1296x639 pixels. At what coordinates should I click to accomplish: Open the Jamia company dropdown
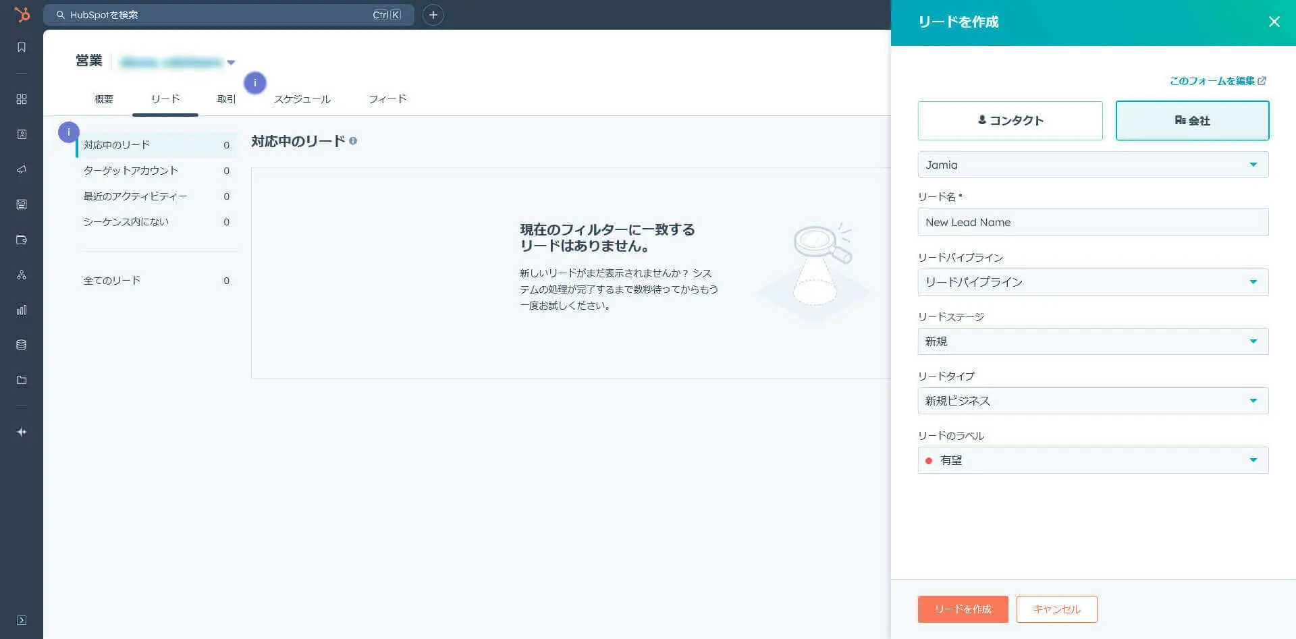[x=1093, y=165]
